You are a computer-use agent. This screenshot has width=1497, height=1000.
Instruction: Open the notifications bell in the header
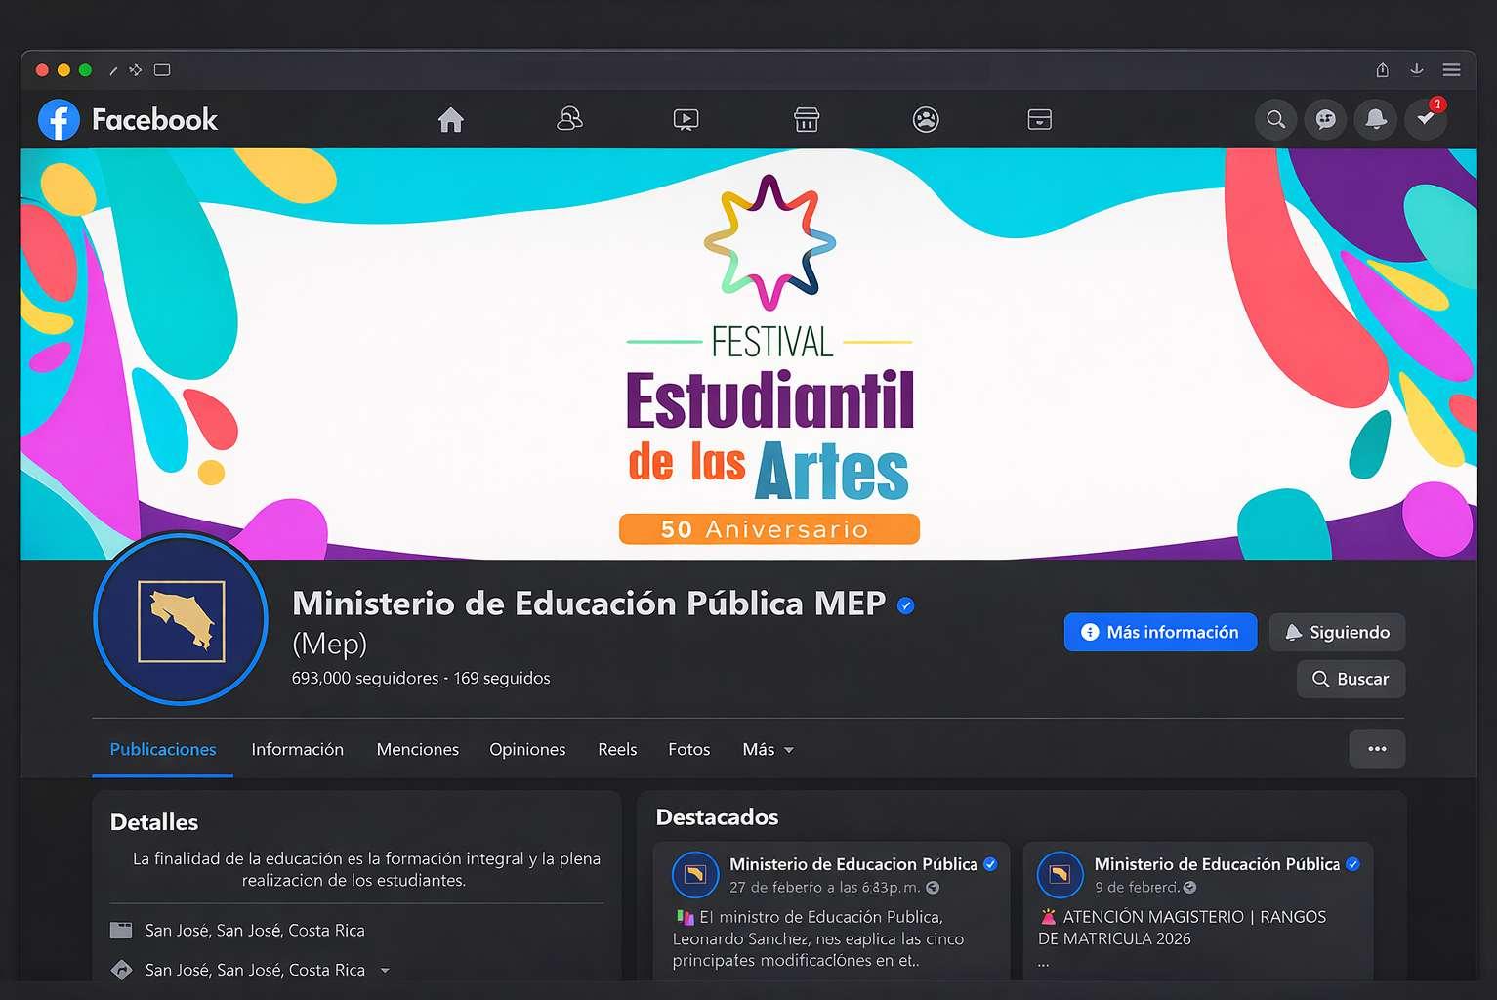pyautogui.click(x=1376, y=120)
